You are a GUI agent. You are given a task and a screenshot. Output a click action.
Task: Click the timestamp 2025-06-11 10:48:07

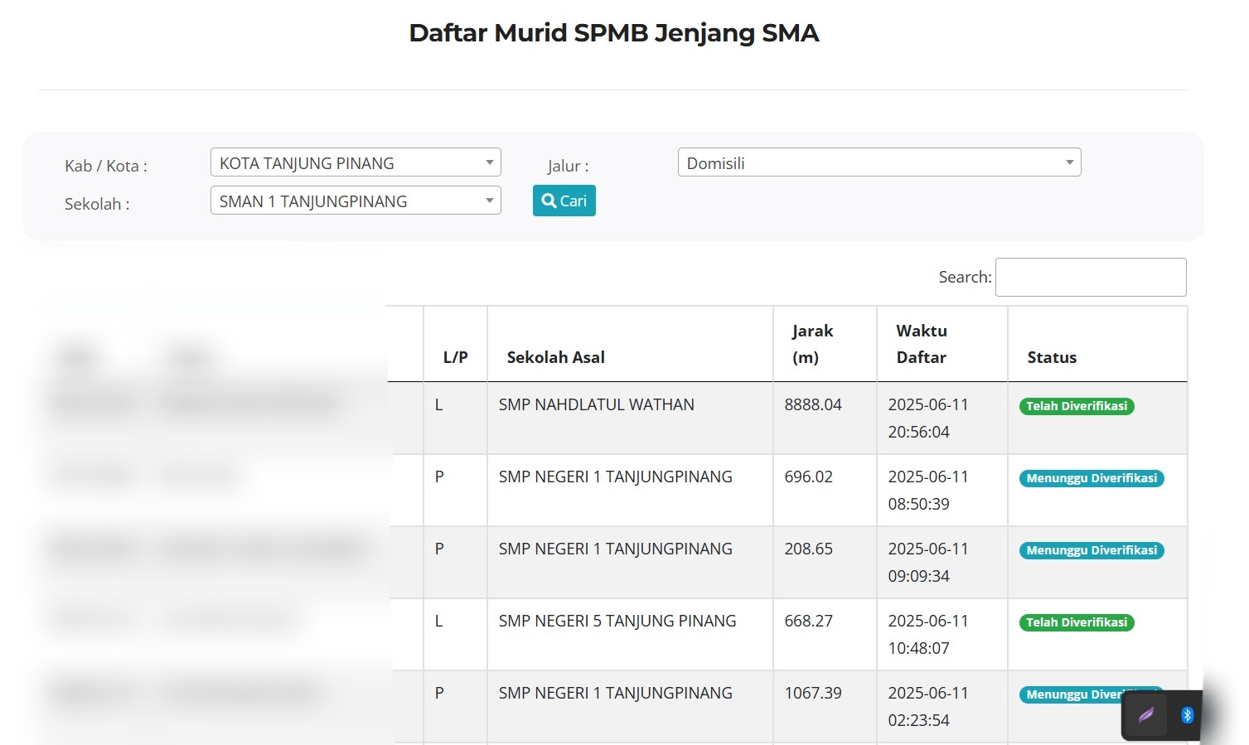(x=928, y=634)
